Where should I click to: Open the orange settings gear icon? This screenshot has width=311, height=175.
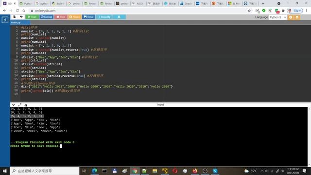point(297,17)
